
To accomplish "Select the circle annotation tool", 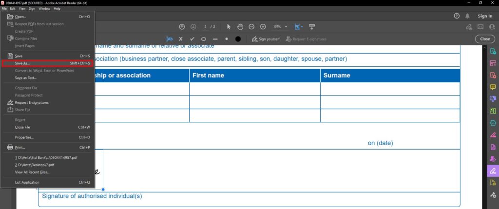I will [204, 39].
